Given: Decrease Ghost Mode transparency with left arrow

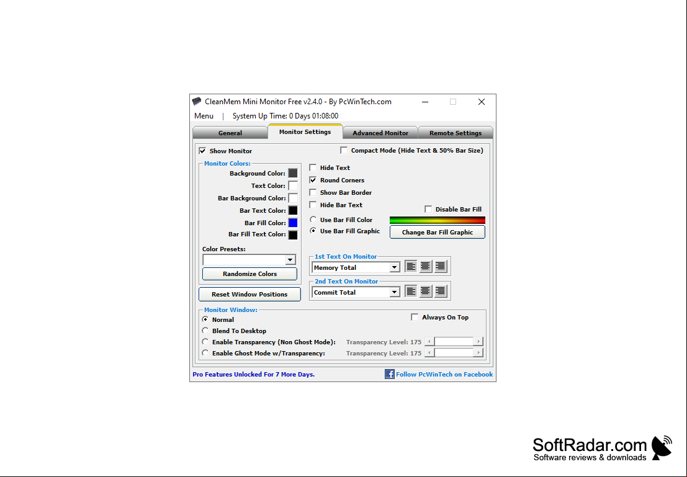Looking at the screenshot, I should coord(430,352).
